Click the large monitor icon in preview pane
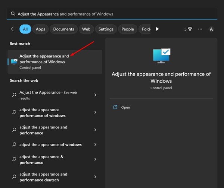Image resolution: width=224 pixels, height=188 pixels. 161,56
